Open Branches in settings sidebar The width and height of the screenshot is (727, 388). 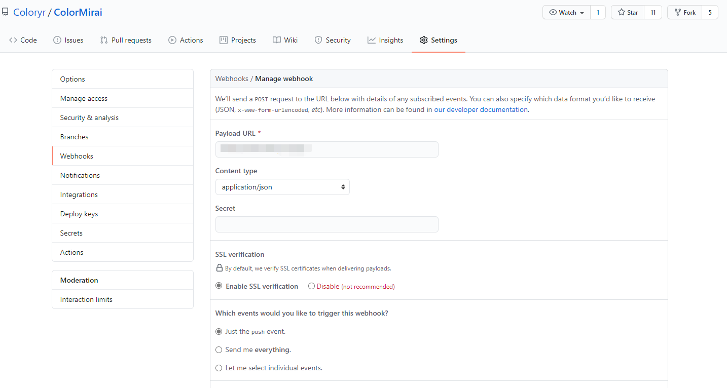point(123,137)
